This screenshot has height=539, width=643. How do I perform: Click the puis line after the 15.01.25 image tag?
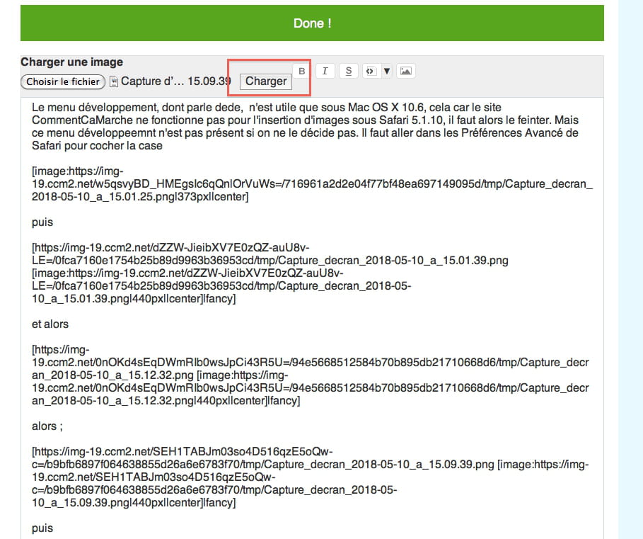[42, 222]
